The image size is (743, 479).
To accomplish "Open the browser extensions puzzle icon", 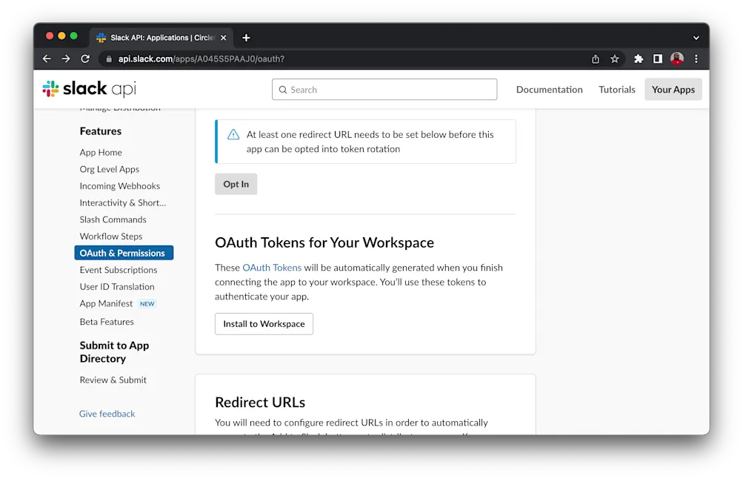I will click(638, 59).
